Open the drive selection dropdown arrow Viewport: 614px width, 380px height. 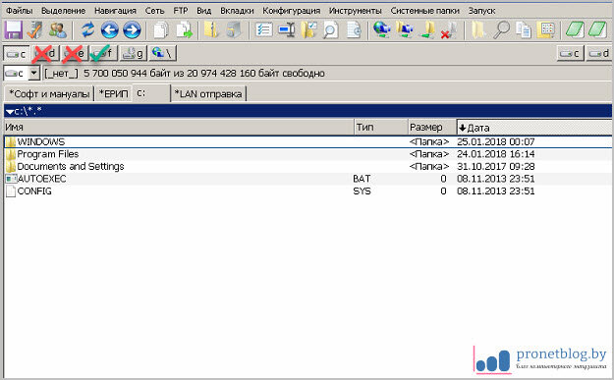pos(34,74)
